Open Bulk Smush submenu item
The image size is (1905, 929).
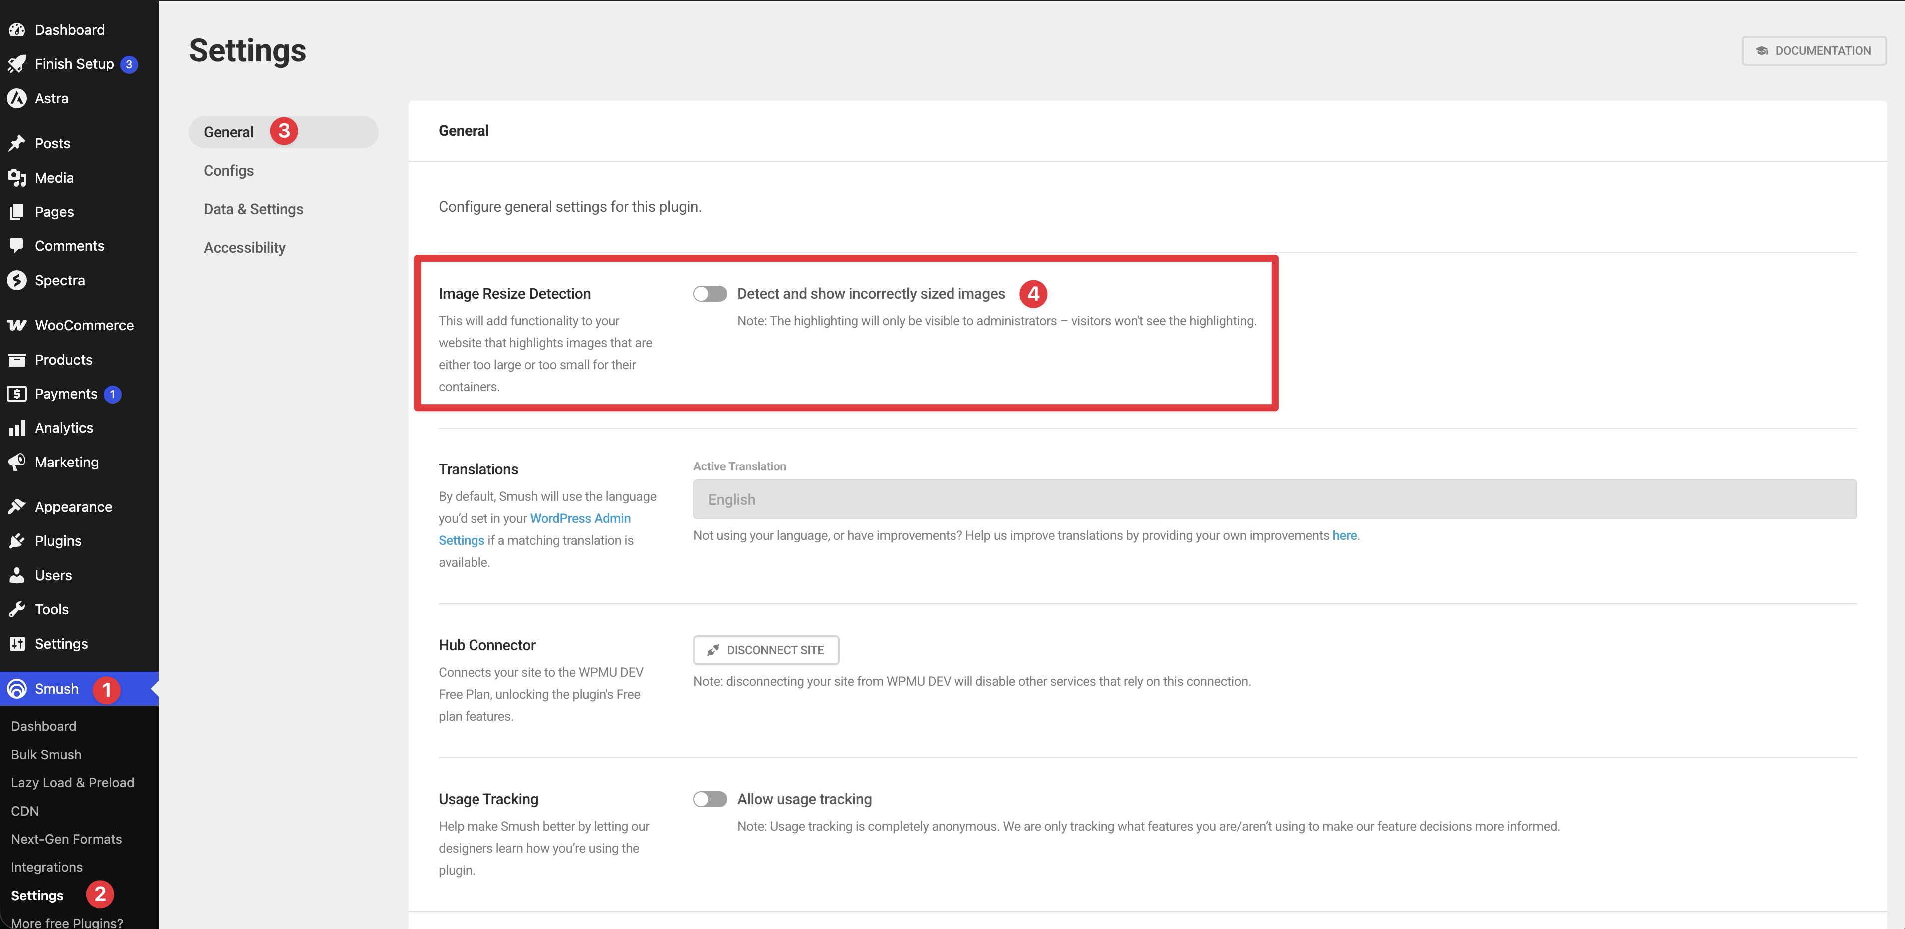click(x=46, y=755)
